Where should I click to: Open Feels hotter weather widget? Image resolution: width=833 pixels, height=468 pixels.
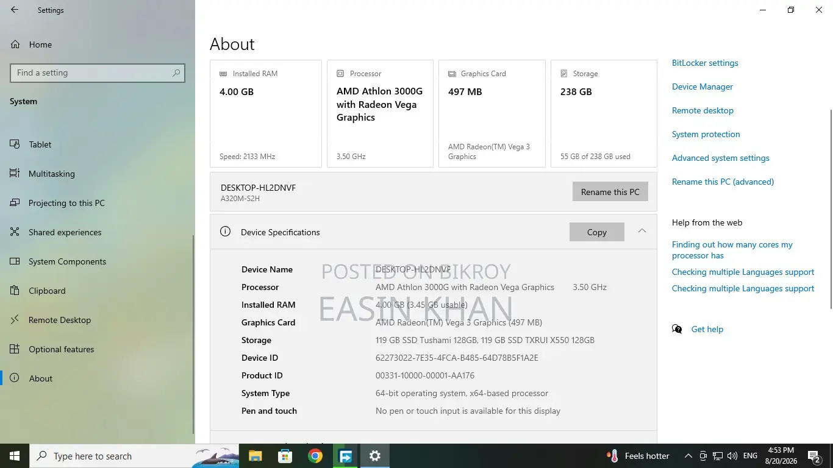tap(638, 456)
